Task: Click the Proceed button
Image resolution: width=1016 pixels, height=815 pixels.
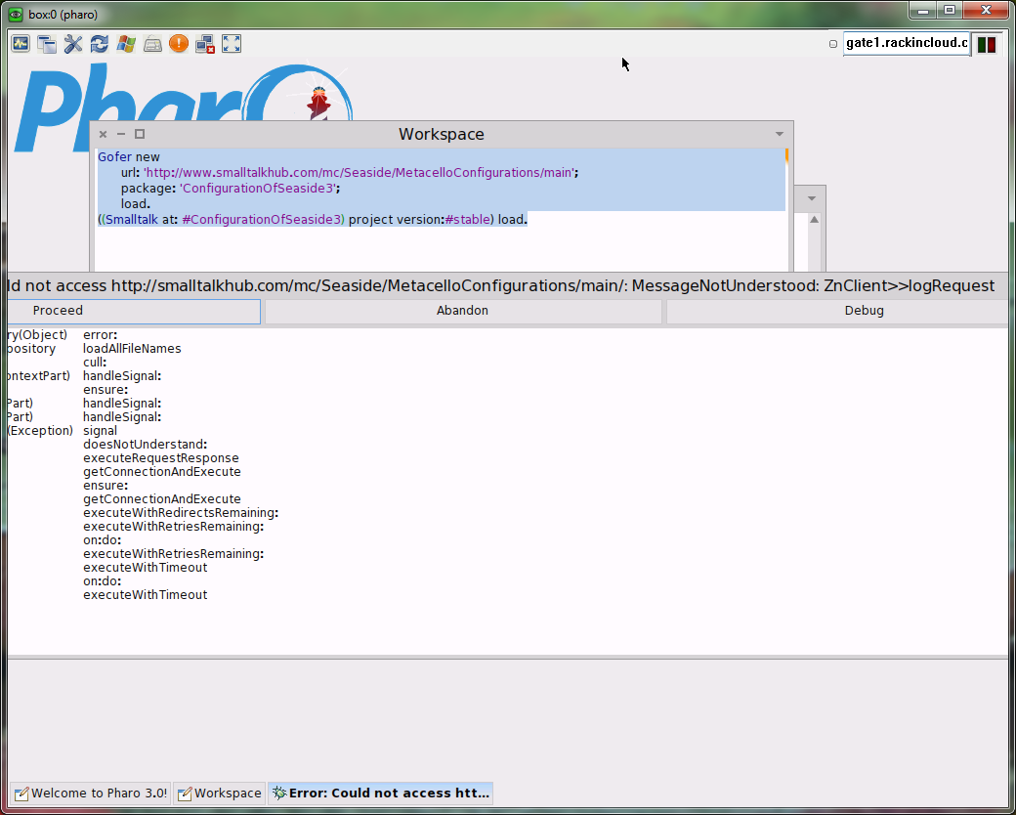Action: (134, 311)
